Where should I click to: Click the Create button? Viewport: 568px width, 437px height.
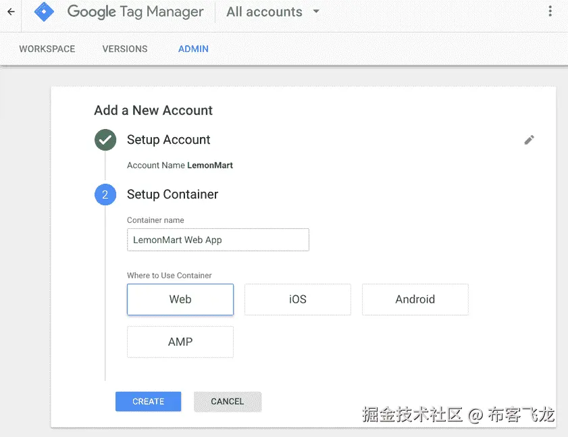(x=148, y=401)
